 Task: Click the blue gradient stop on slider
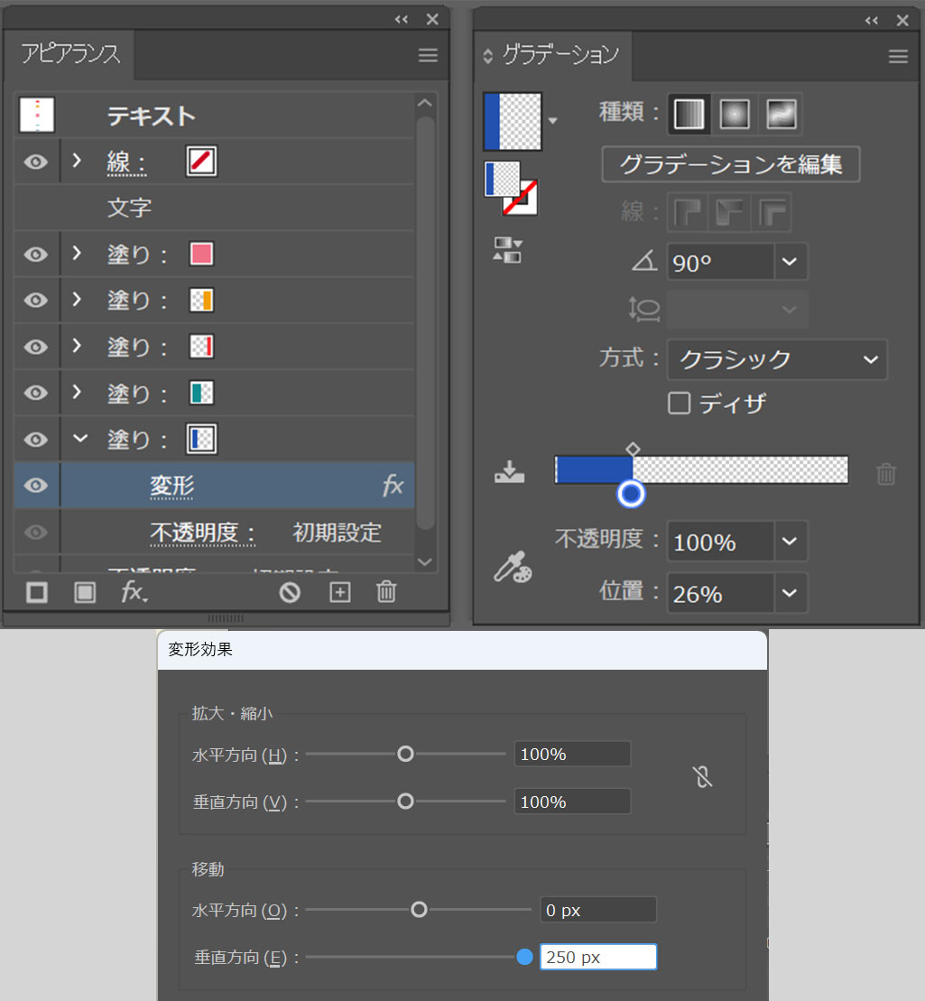coord(631,494)
